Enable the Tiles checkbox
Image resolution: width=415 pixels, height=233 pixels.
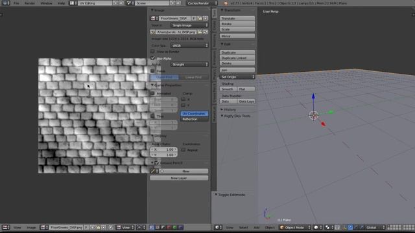(x=153, y=116)
